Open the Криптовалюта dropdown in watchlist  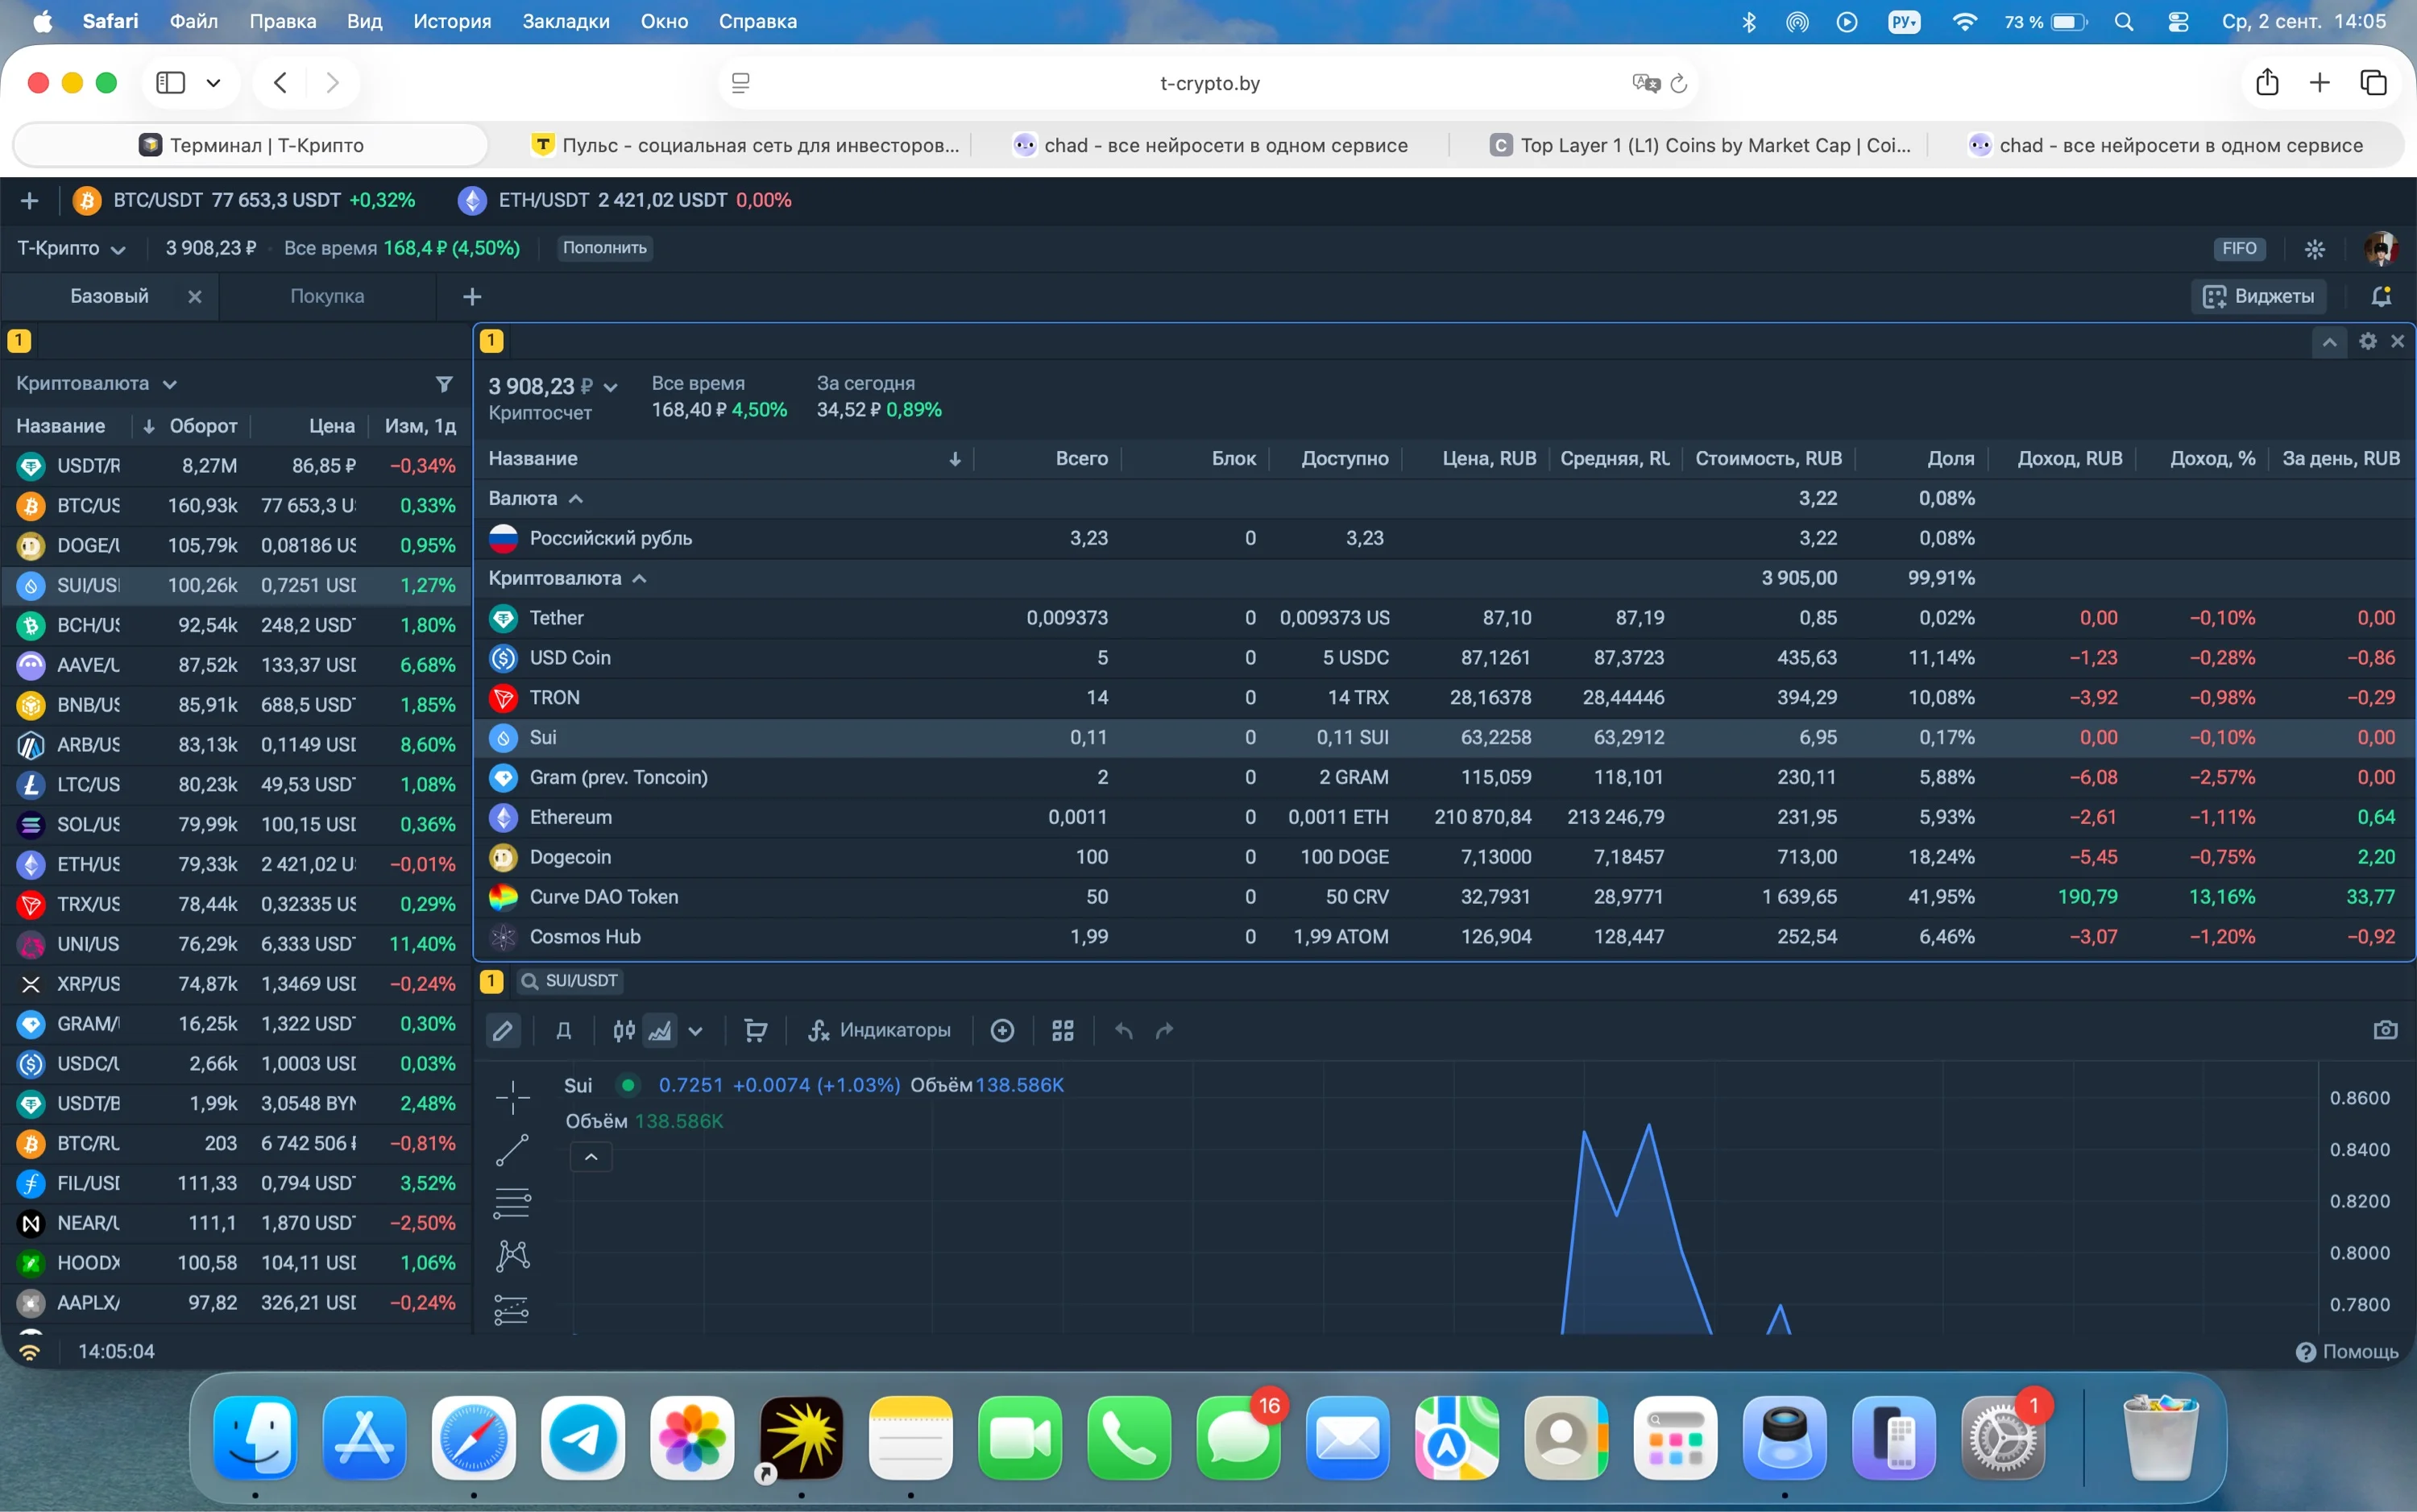96,384
